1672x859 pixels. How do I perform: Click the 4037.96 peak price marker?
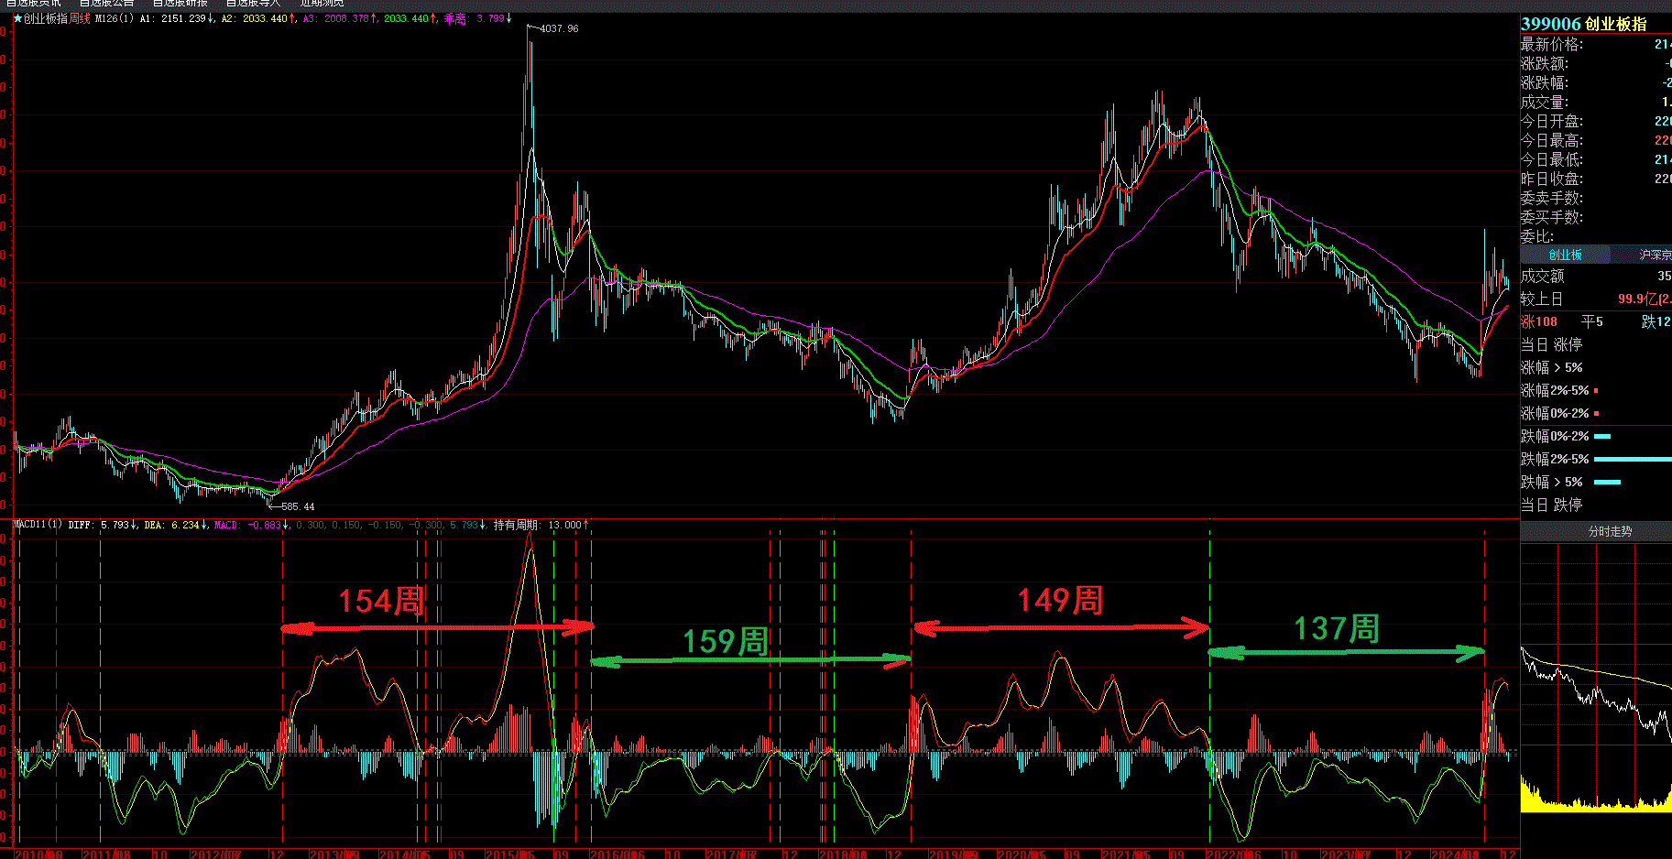pyautogui.click(x=558, y=28)
